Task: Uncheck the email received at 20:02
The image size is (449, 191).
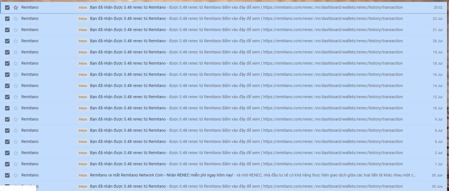Action: click(x=7, y=8)
